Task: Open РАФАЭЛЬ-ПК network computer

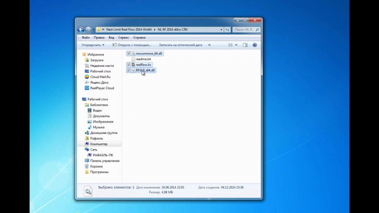Action: (103, 155)
